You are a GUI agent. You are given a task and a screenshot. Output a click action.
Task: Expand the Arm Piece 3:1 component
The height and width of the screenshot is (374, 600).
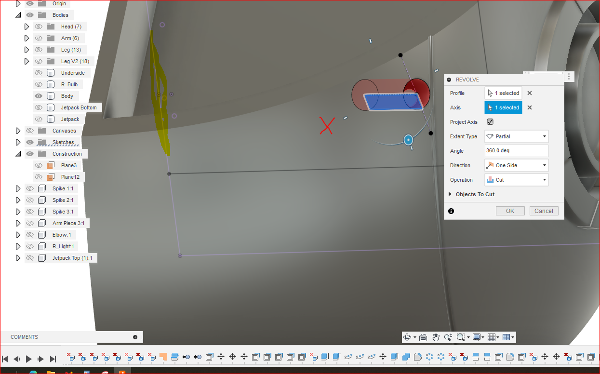(x=18, y=223)
